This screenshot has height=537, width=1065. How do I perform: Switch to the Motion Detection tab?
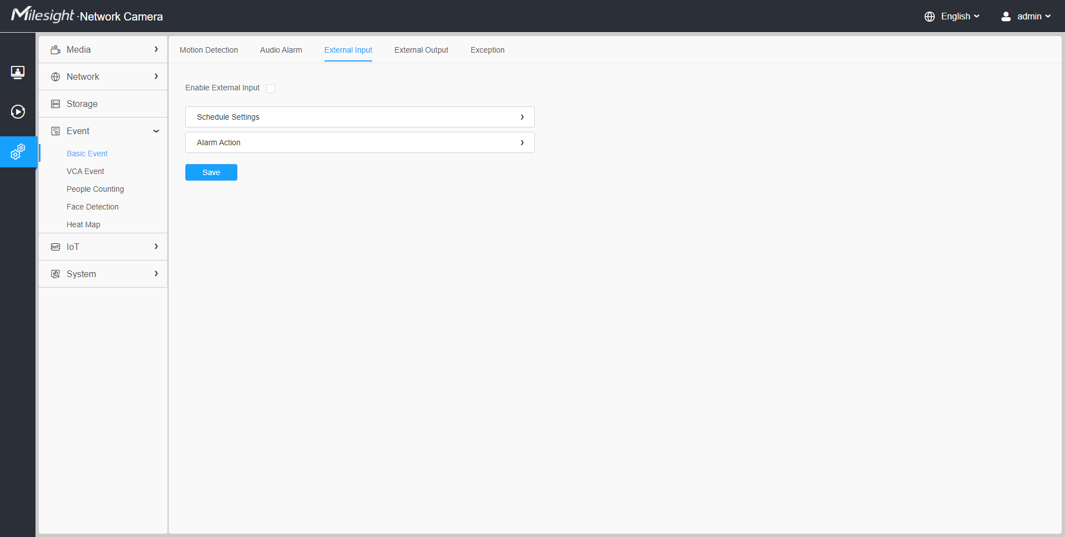(209, 50)
